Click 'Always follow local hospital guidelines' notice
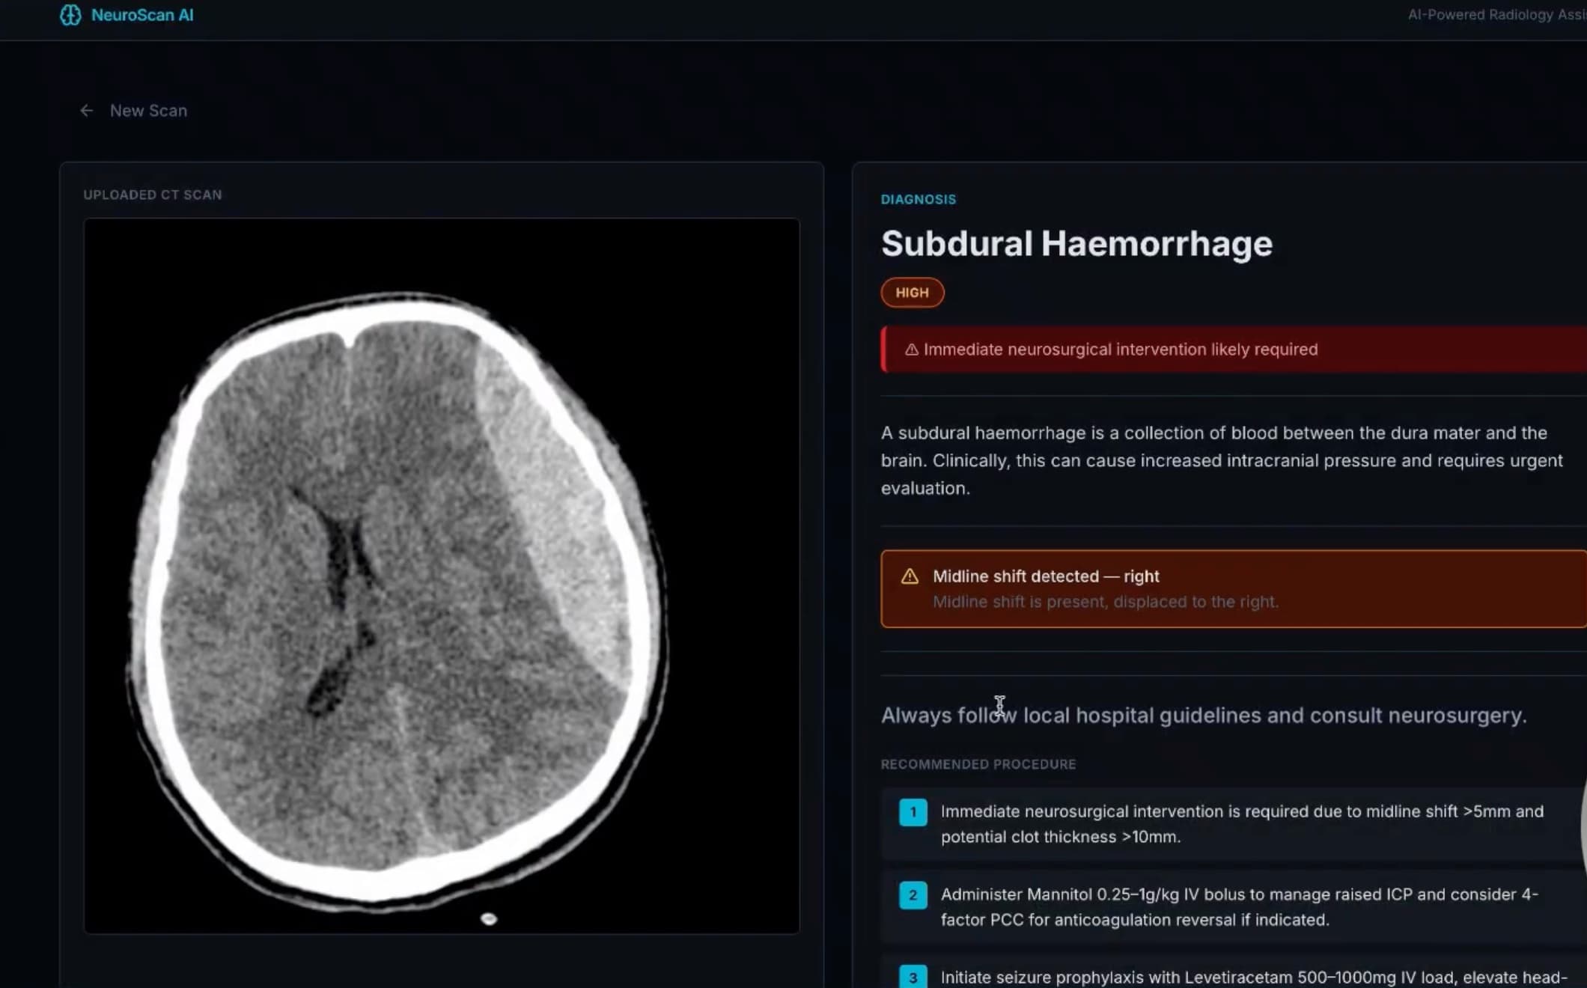1587x988 pixels. tap(1204, 716)
